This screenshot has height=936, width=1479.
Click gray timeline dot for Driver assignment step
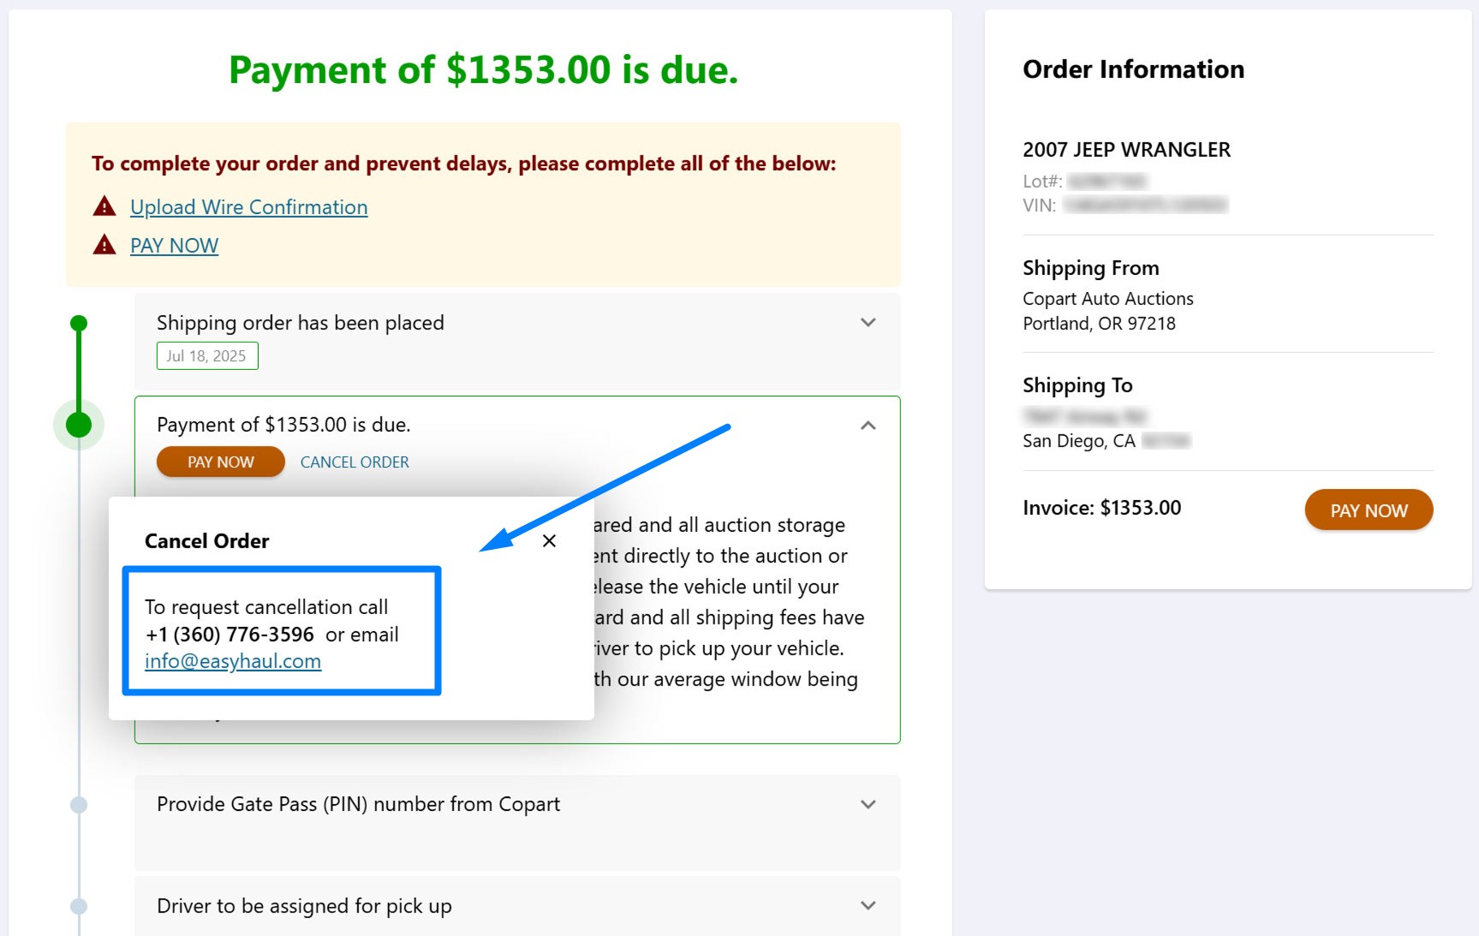[79, 906]
